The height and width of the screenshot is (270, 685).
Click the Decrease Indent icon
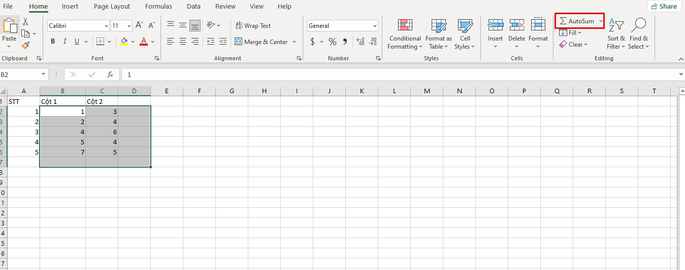pyautogui.click(x=211, y=42)
